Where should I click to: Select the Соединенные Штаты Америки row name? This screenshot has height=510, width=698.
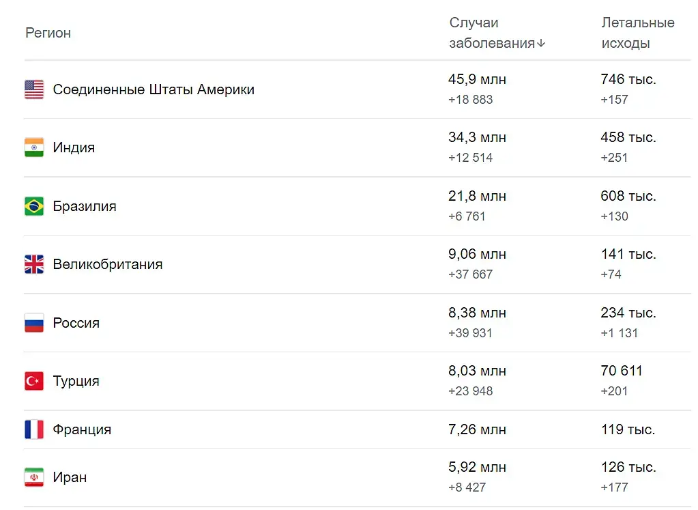coord(154,89)
